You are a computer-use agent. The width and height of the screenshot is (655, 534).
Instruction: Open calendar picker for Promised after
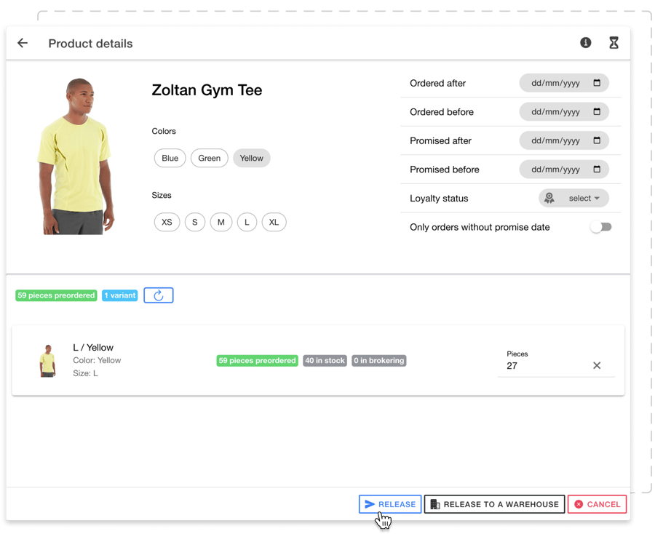(597, 140)
